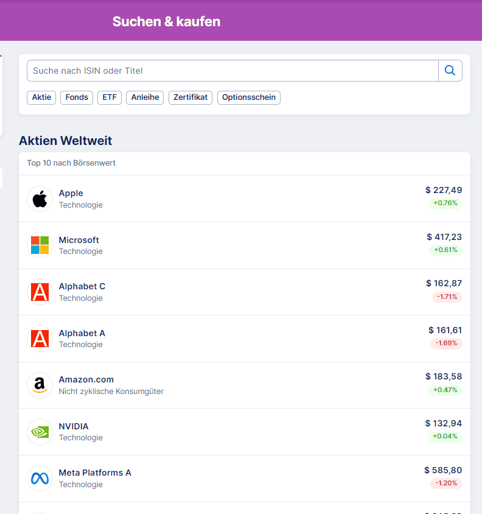This screenshot has height=514, width=482.
Task: Click the -1.20% change badge
Action: 446,483
